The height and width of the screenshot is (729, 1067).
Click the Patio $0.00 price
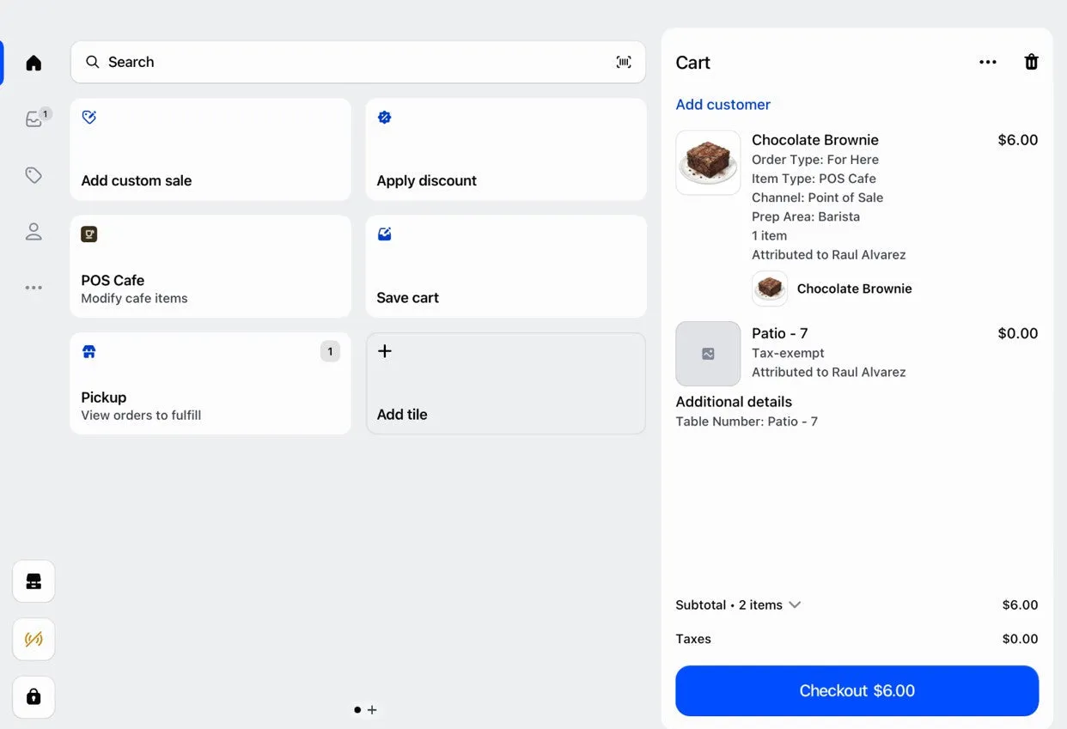tap(1018, 333)
